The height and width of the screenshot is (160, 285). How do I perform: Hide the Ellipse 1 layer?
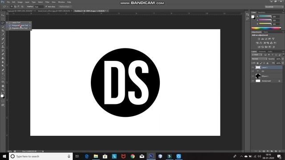(x=253, y=76)
